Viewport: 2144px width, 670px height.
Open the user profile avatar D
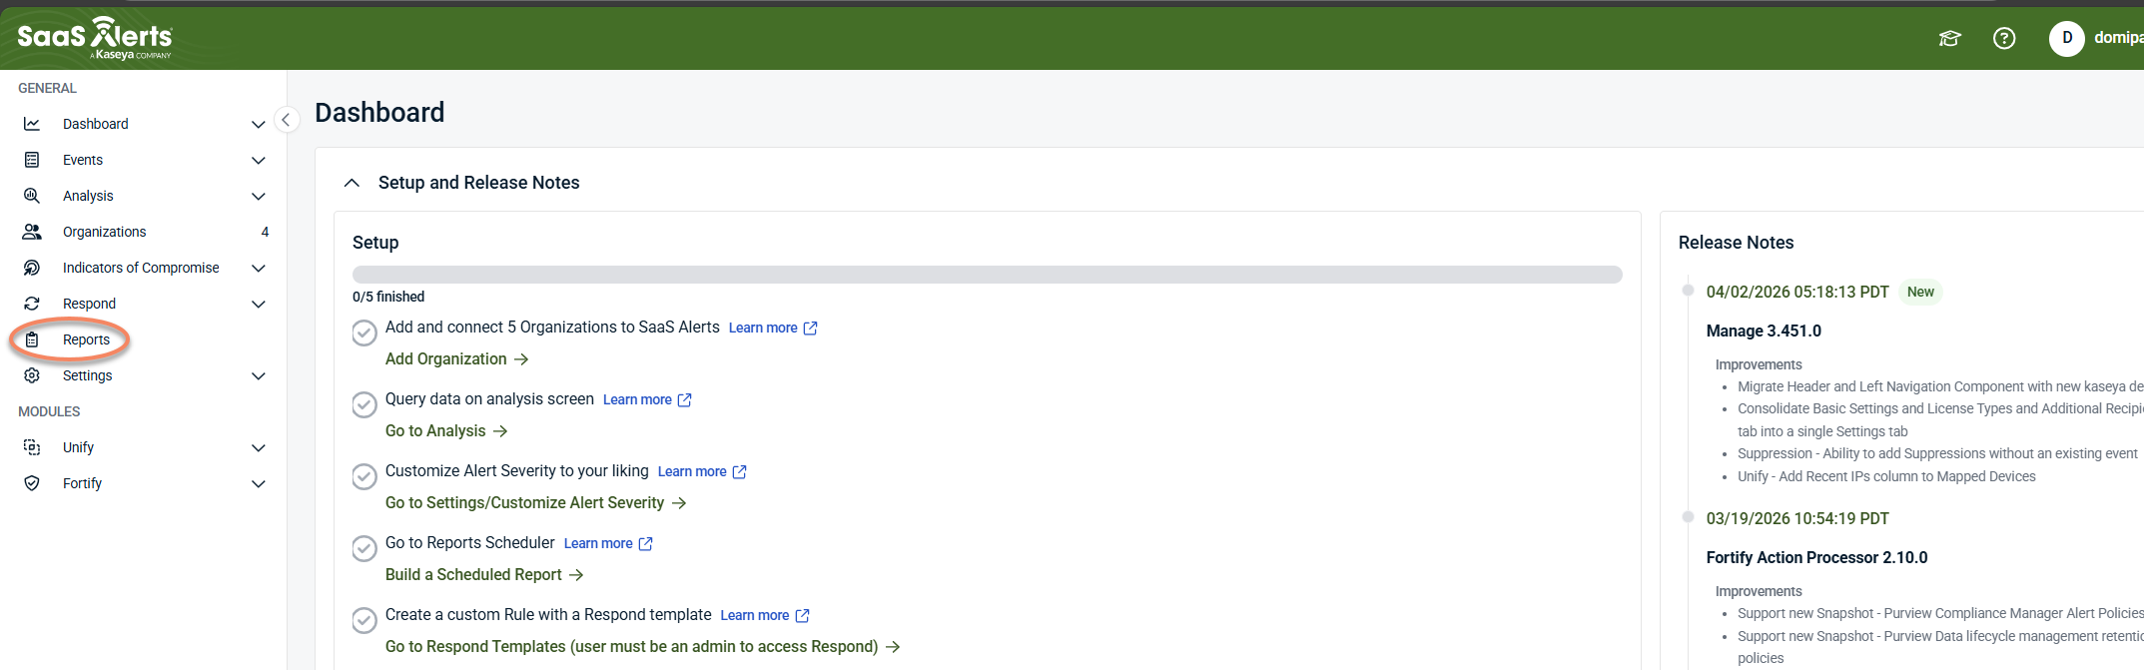click(x=2066, y=38)
